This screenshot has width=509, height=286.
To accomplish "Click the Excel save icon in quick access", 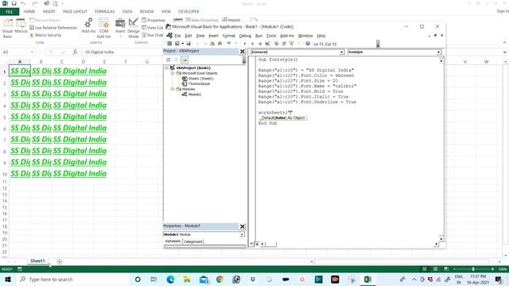I will (14, 3).
